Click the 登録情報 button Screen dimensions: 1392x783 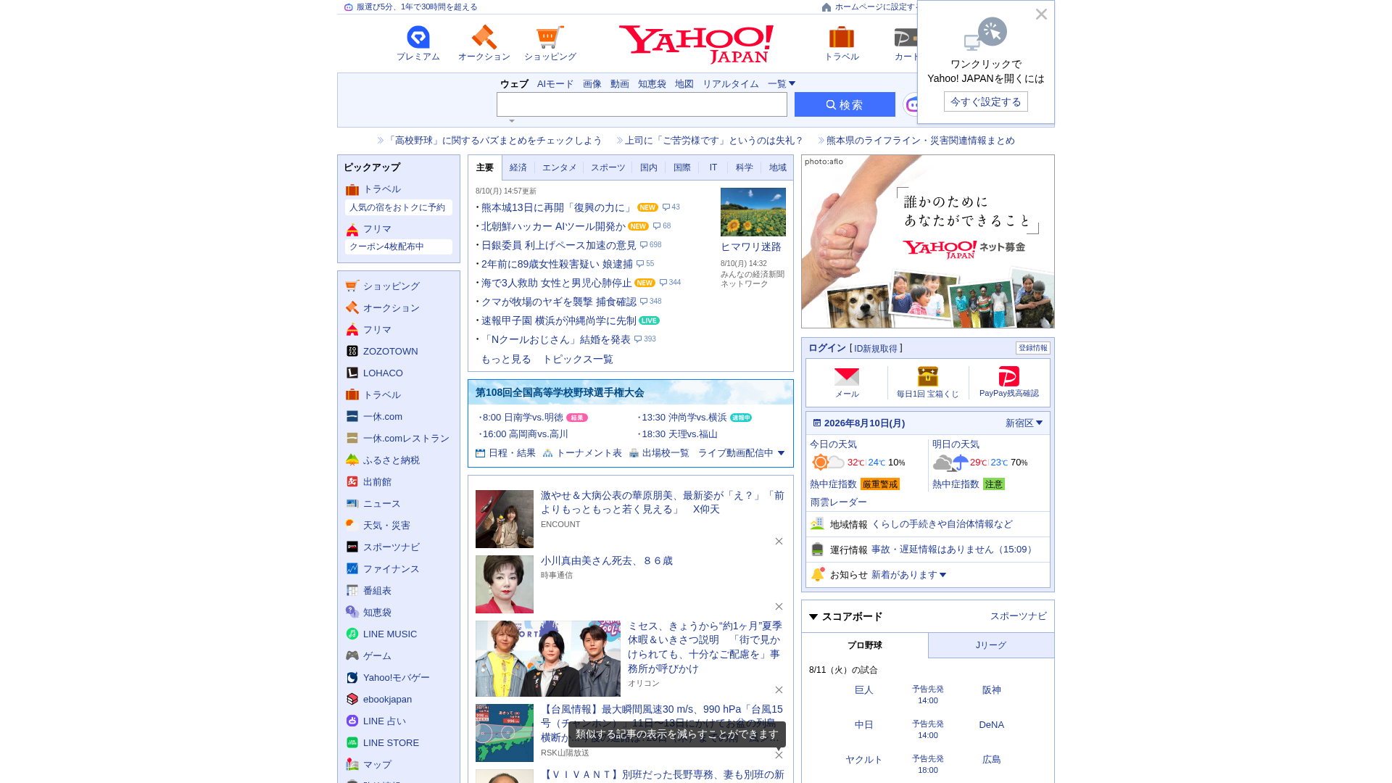(x=1033, y=348)
